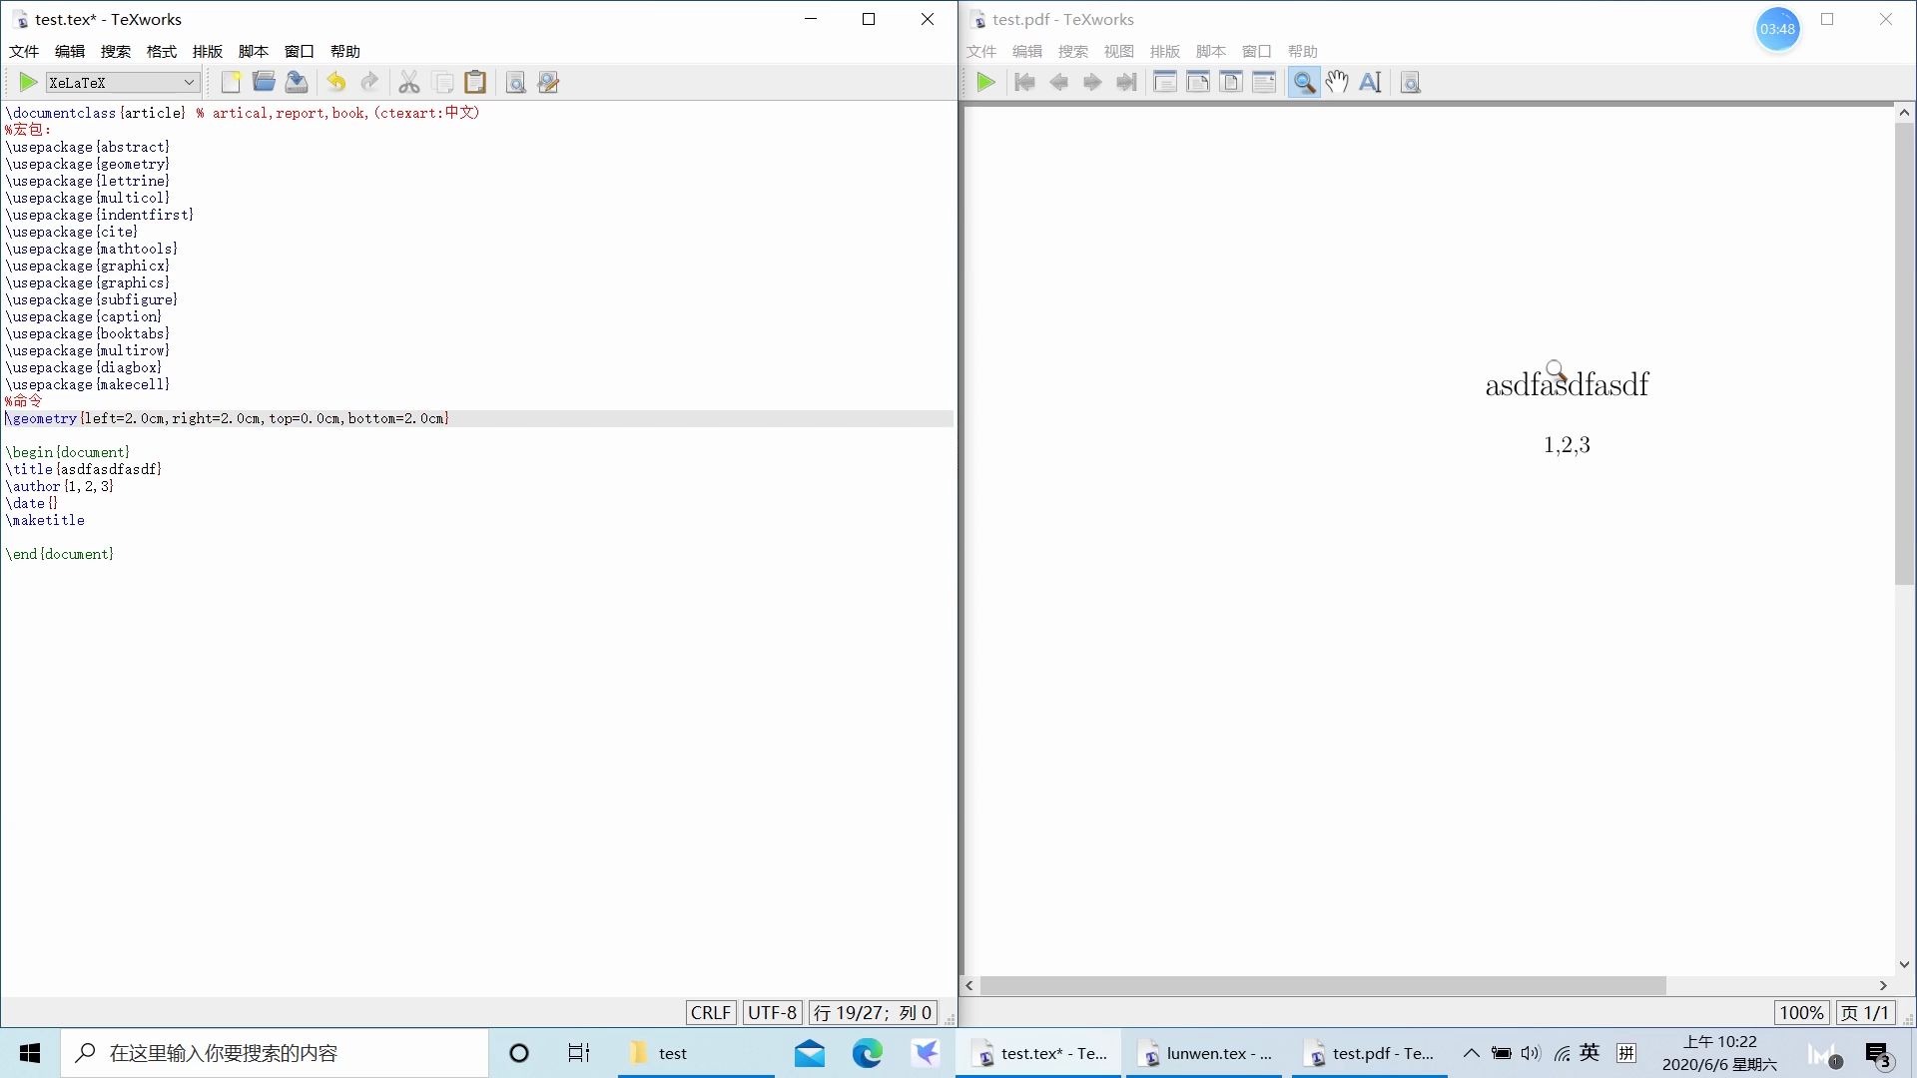Open 格式 menu in editor
Screen dimensions: 1917x1078
tap(162, 51)
